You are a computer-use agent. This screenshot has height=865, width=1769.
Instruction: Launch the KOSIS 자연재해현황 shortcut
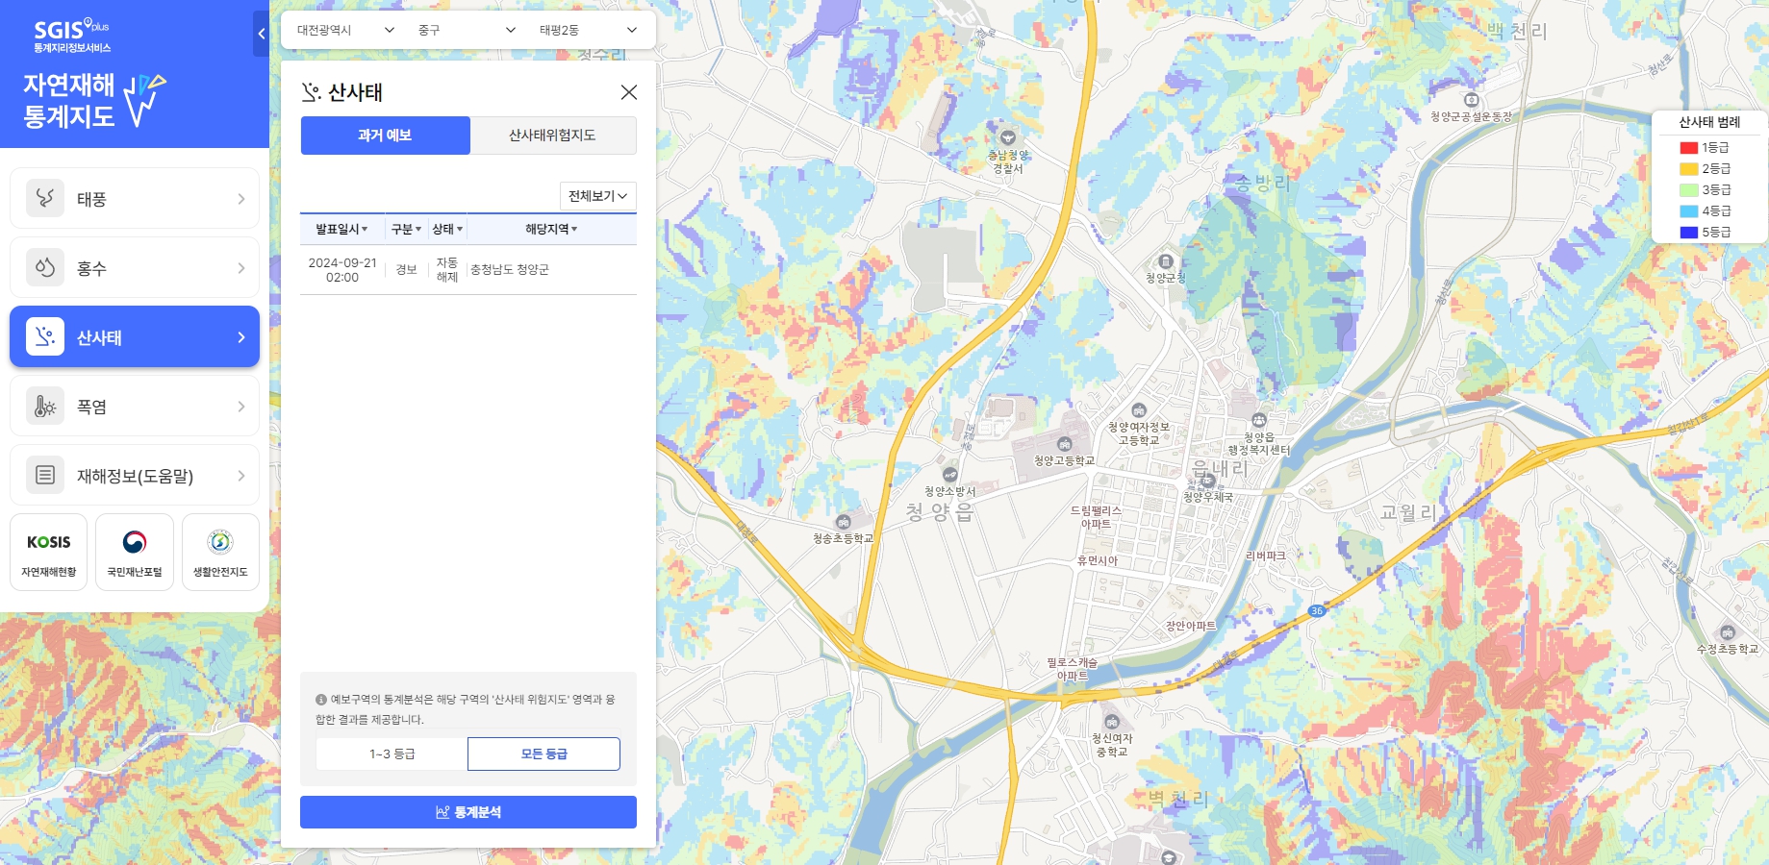coord(48,551)
